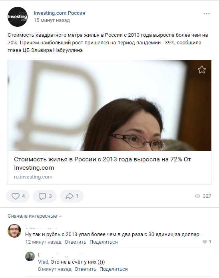The width and height of the screenshot is (219, 278).
Task: Click "Поделиться" under the first comment
Action: [104, 242]
